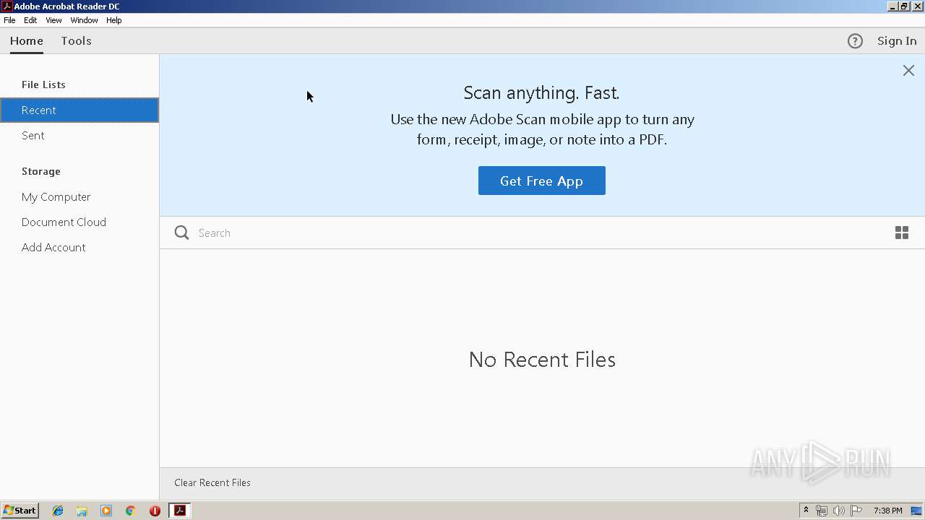Click the Adobe Acrobat title bar icon
The image size is (925, 520).
click(x=7, y=6)
